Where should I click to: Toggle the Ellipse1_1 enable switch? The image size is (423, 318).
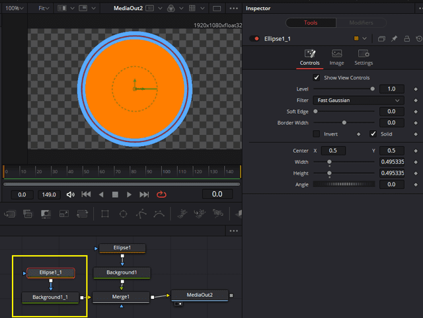pos(254,38)
